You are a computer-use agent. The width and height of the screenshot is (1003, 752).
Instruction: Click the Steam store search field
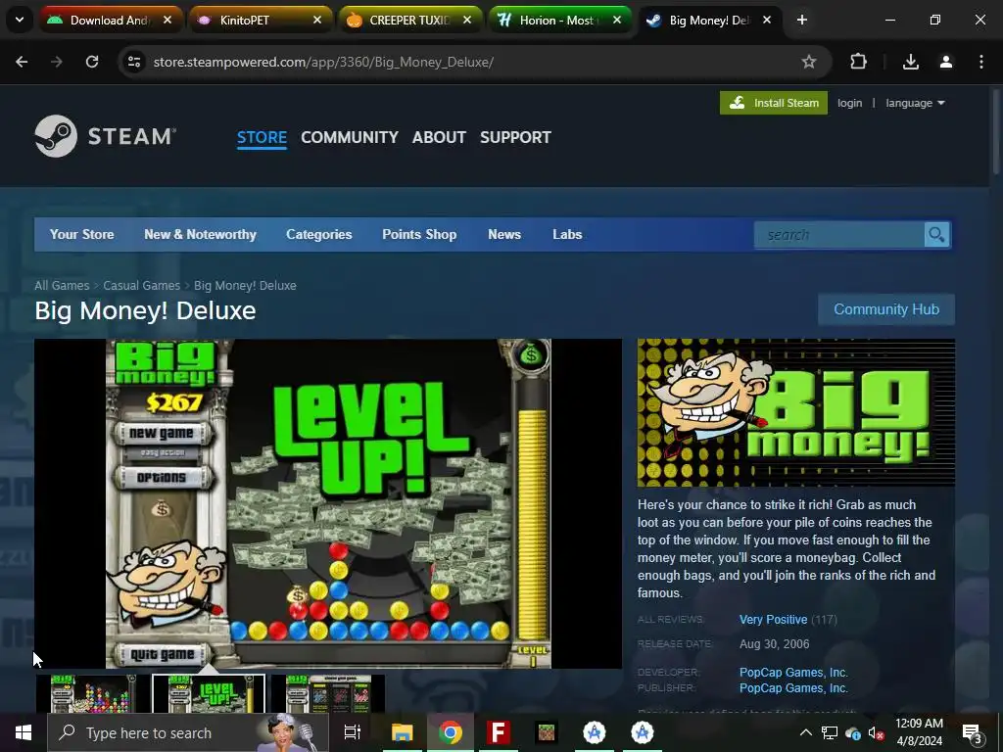pyautogui.click(x=839, y=235)
